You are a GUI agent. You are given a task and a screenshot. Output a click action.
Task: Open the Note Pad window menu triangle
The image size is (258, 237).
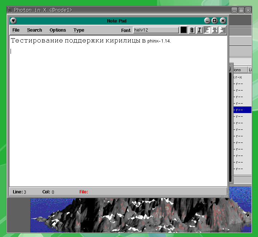pyautogui.click(x=13, y=21)
